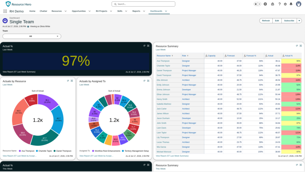
Task: Expand the Actuals by Resource widget
Action: coord(72,81)
